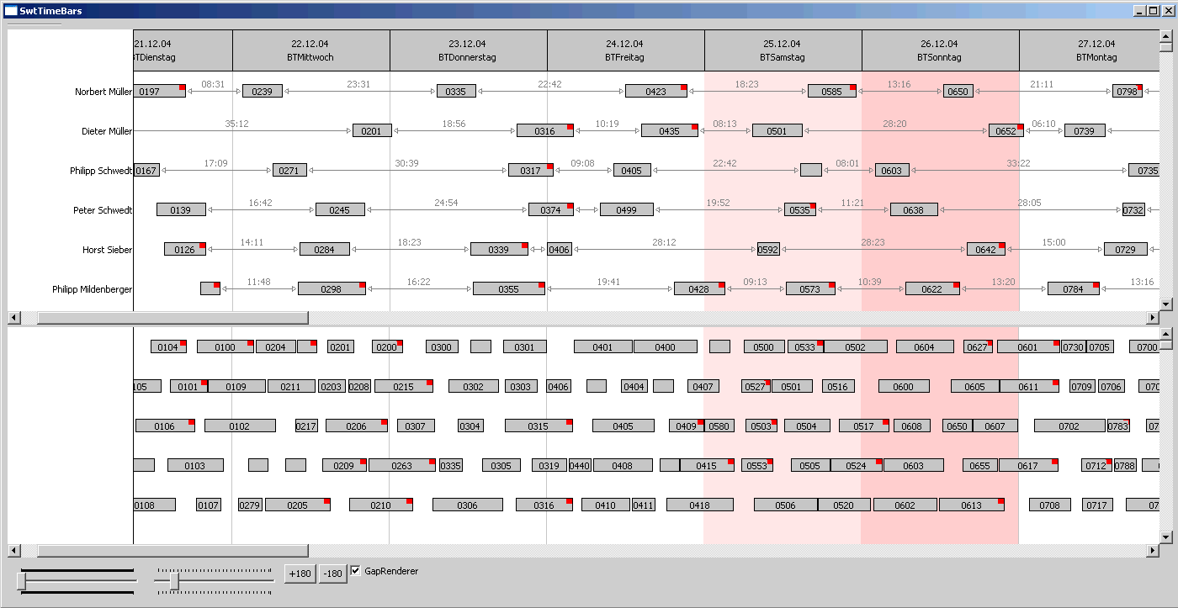This screenshot has height=608, width=1178.
Task: Maximize the SwtTimeBars window
Action: 1153,11
